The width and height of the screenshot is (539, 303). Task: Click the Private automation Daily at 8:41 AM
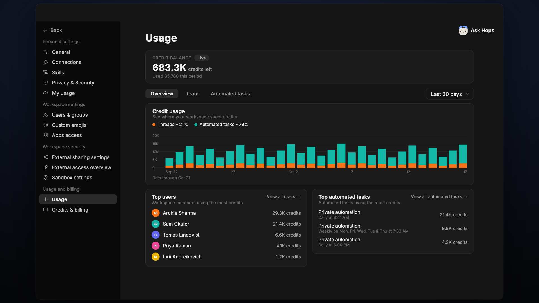pyautogui.click(x=393, y=215)
